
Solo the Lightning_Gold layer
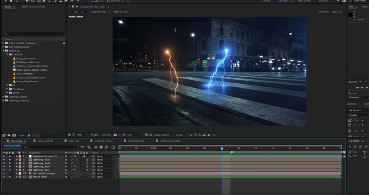pyautogui.click(x=10, y=163)
